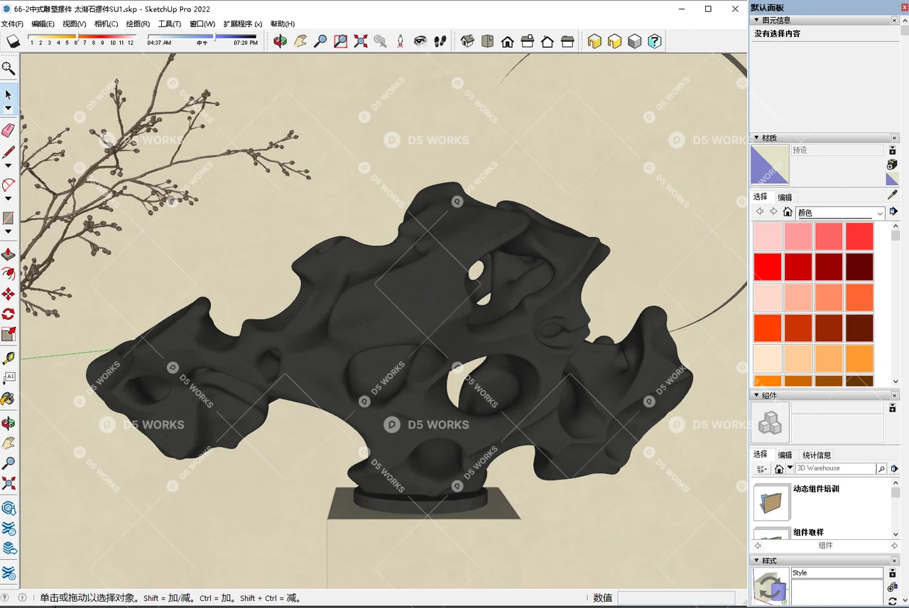Activate Orbit tool in top toolbar
909x608 pixels.
281,41
